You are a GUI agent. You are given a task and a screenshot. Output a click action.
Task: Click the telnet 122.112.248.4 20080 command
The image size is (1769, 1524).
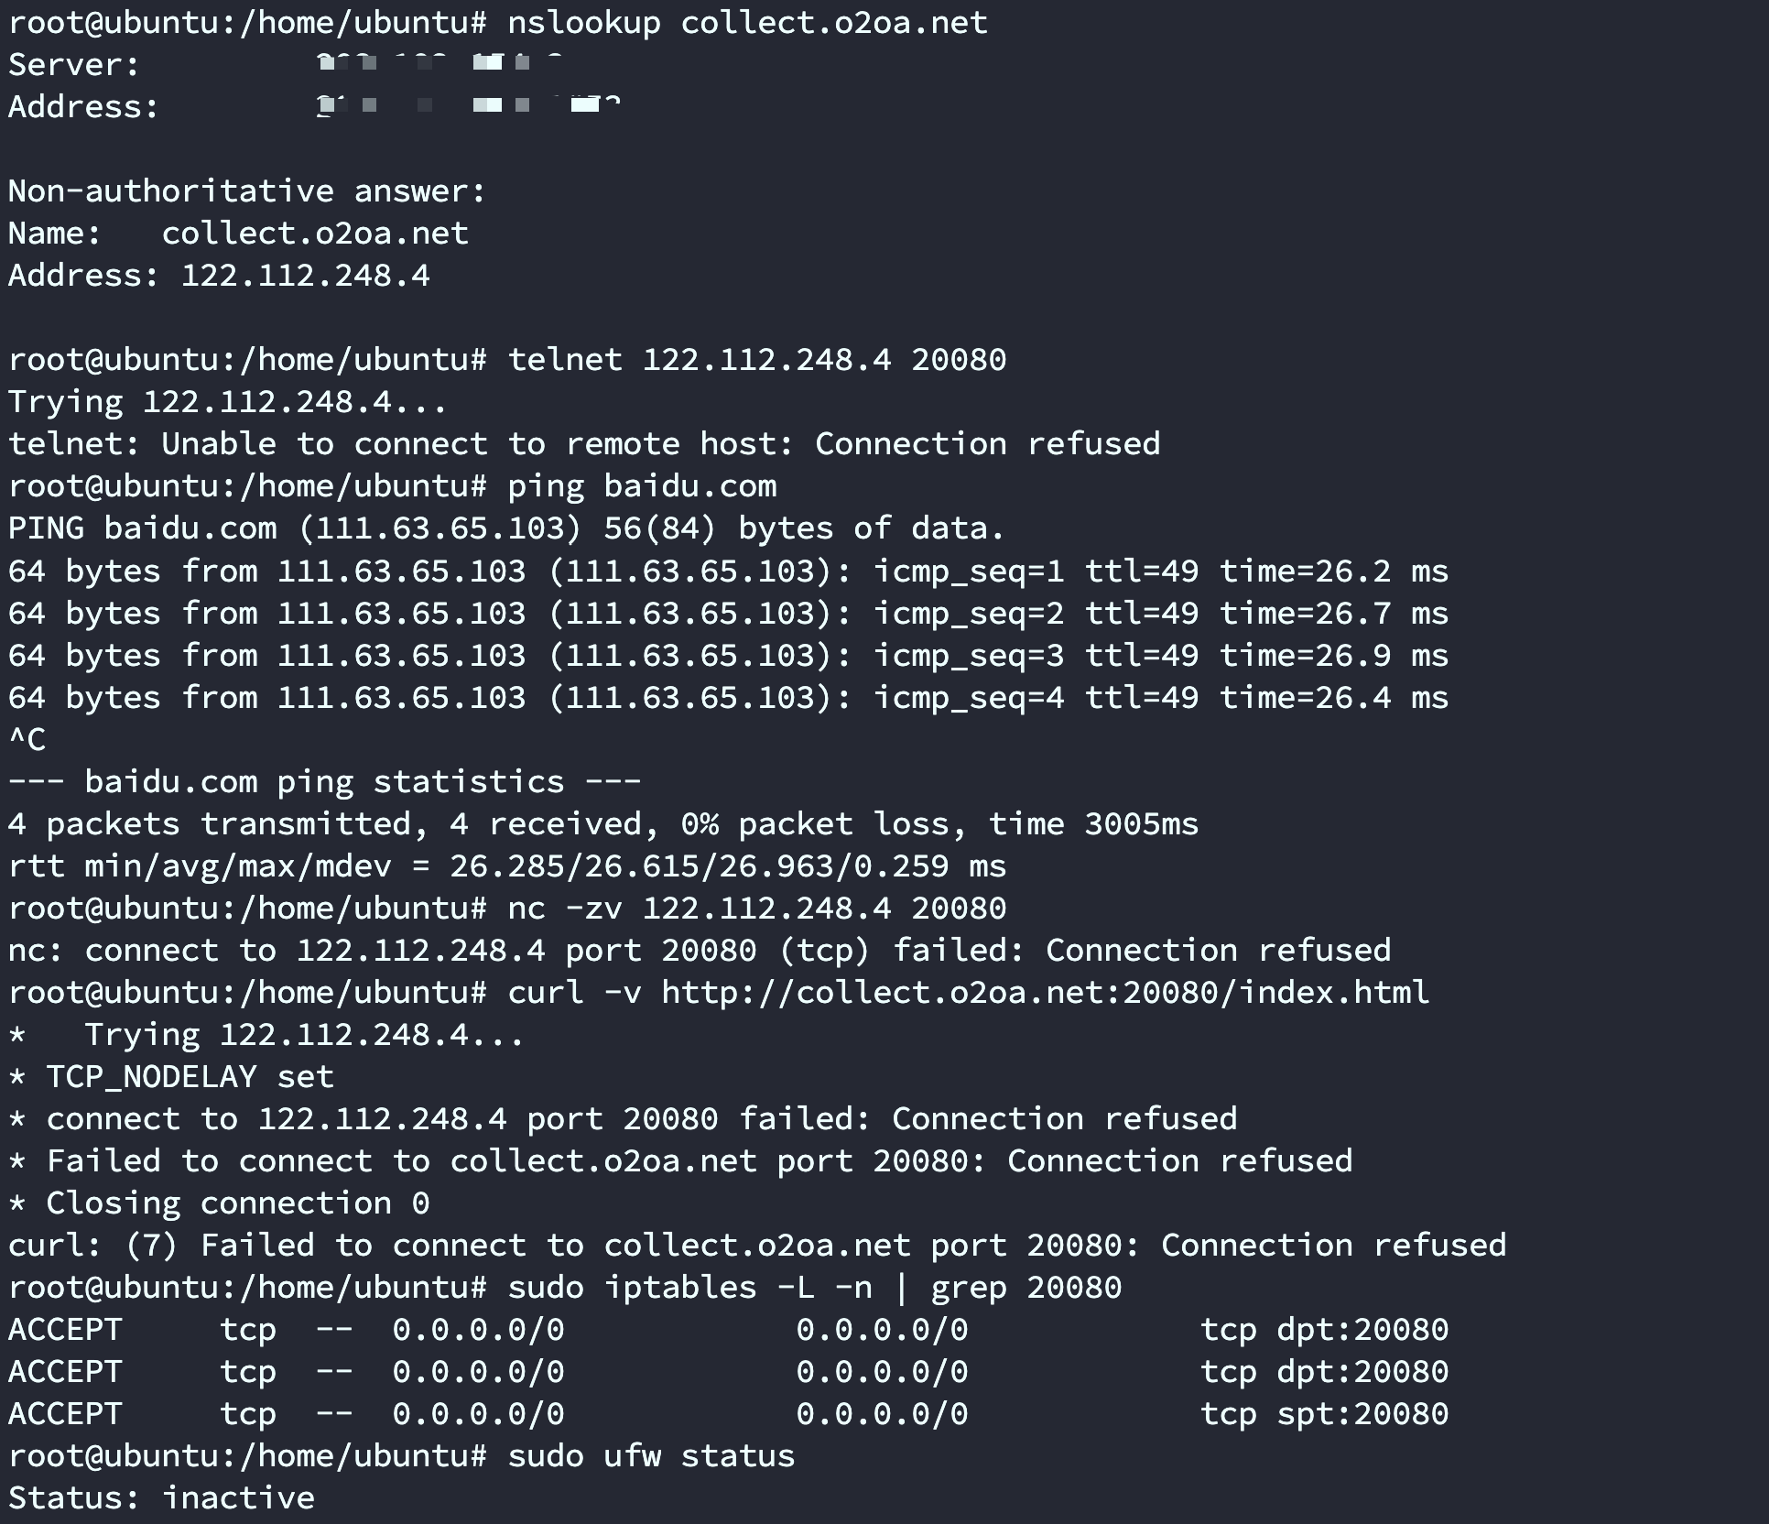pyautogui.click(x=756, y=359)
